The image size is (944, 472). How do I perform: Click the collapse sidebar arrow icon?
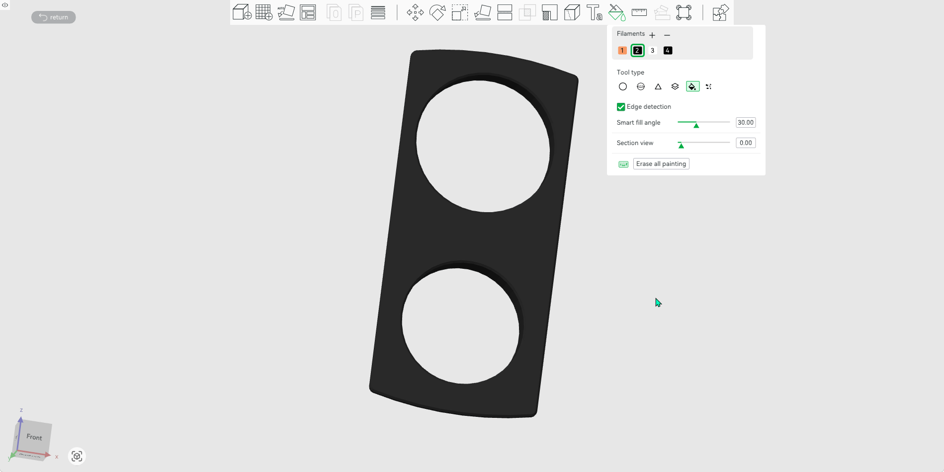5,5
